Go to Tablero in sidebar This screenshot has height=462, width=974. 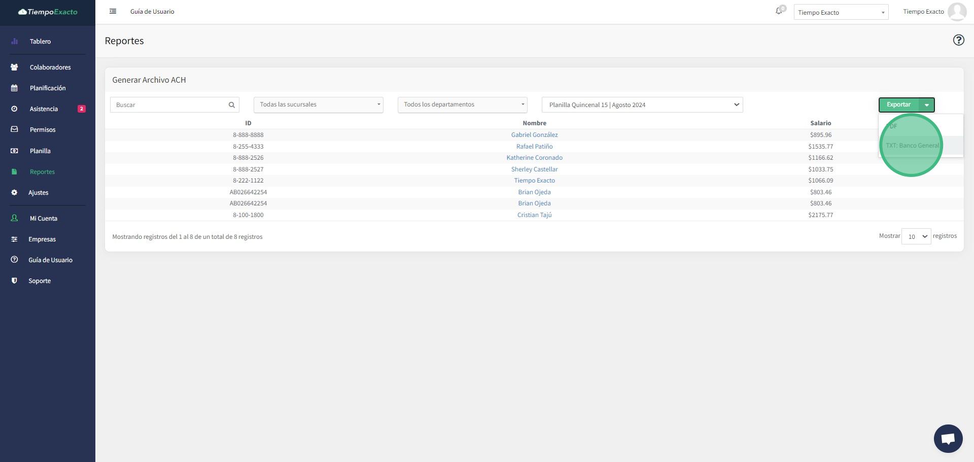pyautogui.click(x=40, y=42)
